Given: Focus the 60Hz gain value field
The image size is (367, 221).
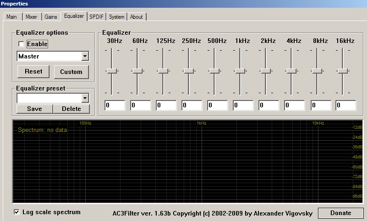Looking at the screenshot, I should (x=141, y=105).
